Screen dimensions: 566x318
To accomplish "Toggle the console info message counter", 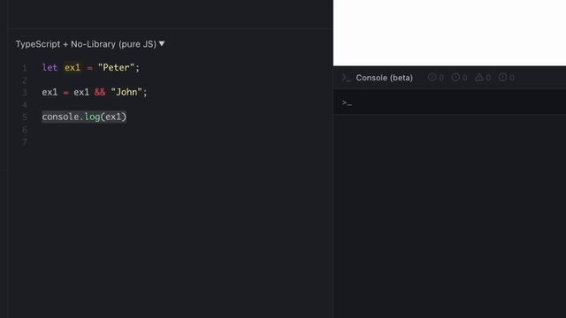I will pyautogui.click(x=436, y=78).
